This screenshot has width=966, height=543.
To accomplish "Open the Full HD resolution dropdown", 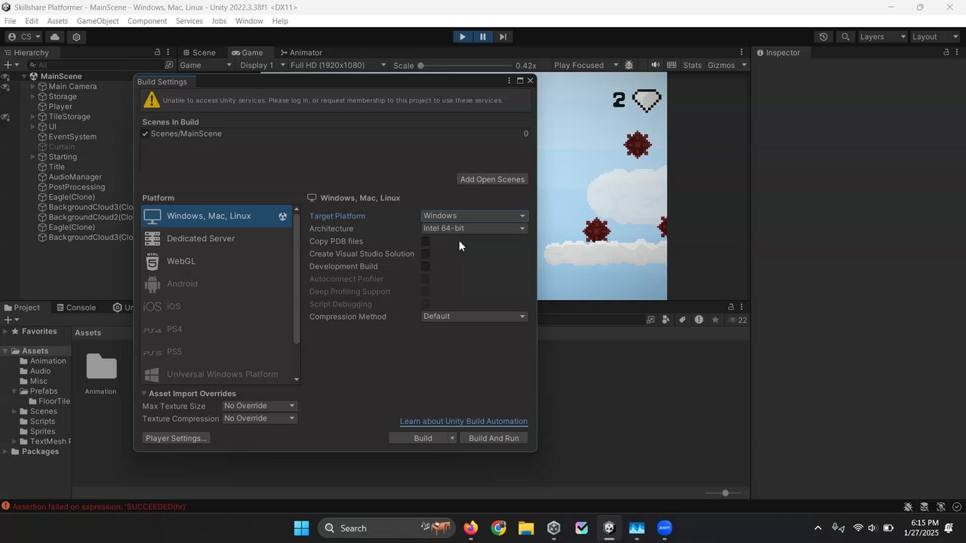I will coord(338,65).
